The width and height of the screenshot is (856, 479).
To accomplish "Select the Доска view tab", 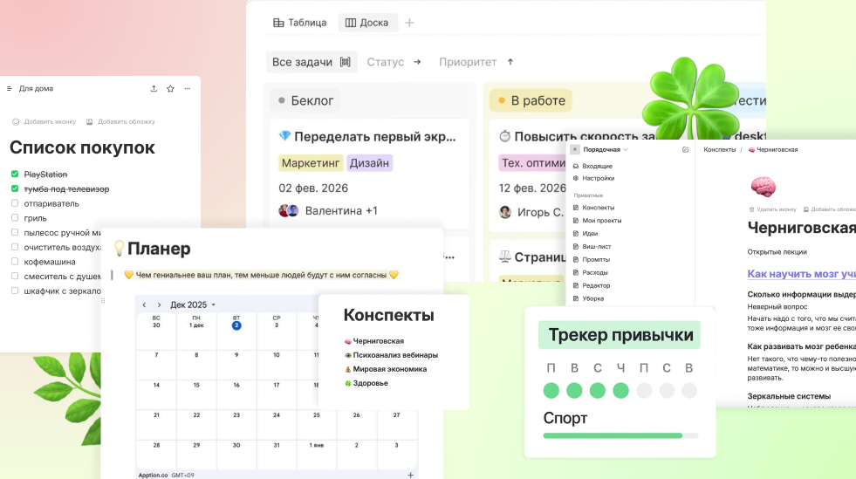I will point(366,23).
